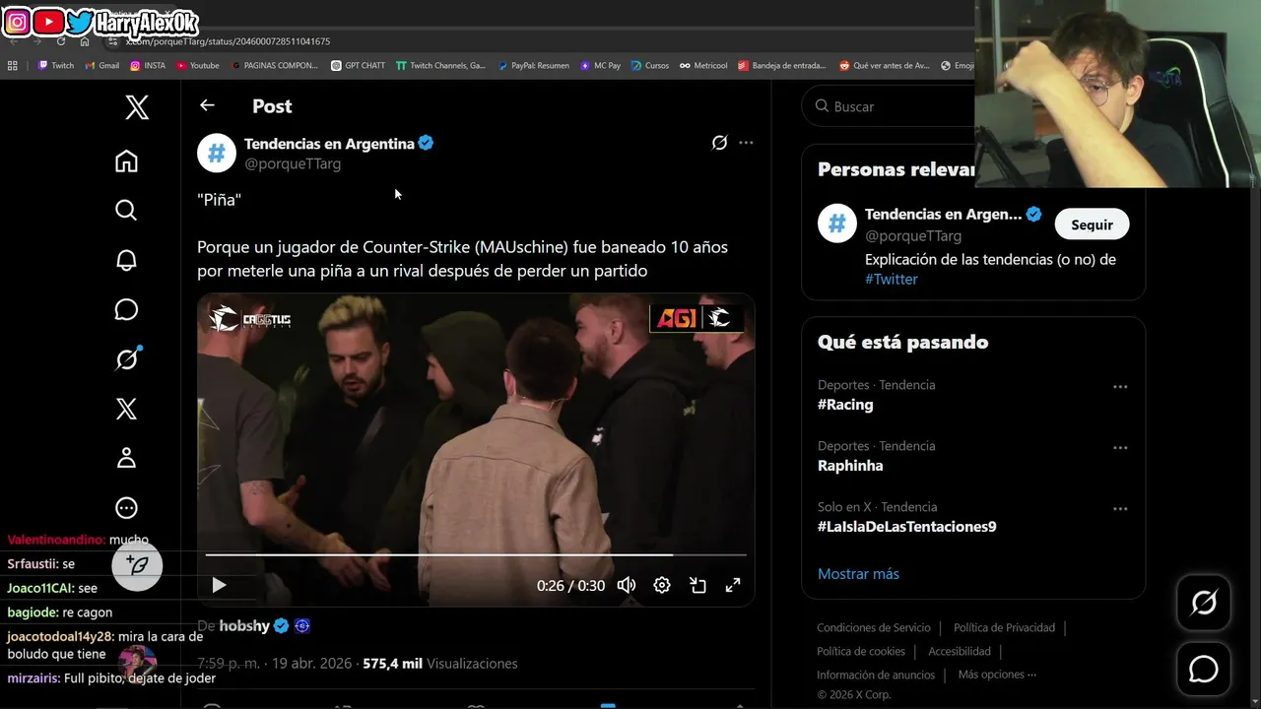The image size is (1261, 709).
Task: Enter fullscreen on the video
Action: click(x=733, y=585)
